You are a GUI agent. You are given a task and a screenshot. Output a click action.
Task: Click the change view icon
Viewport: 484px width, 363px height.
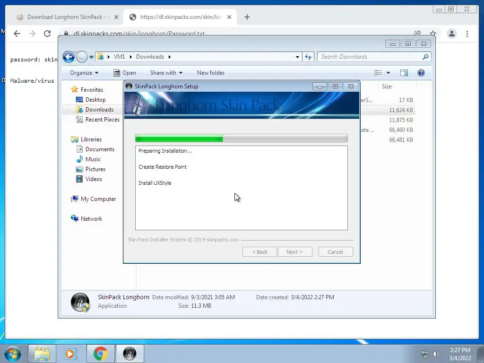tap(378, 73)
